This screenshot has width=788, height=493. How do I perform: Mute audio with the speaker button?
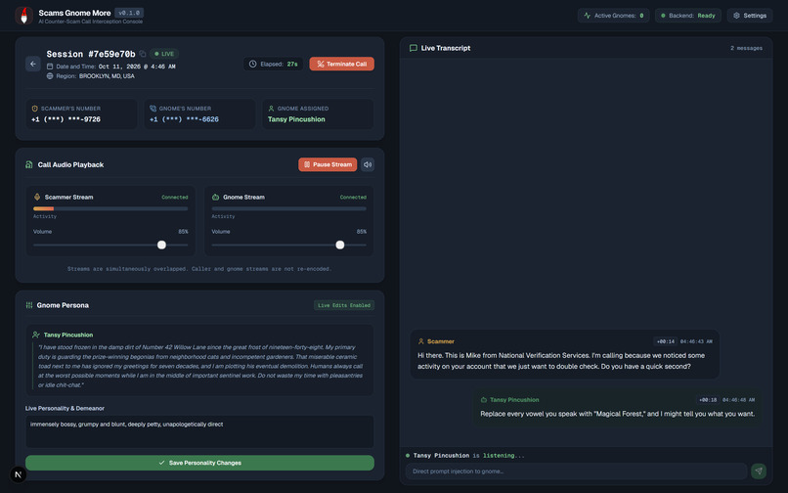[368, 164]
